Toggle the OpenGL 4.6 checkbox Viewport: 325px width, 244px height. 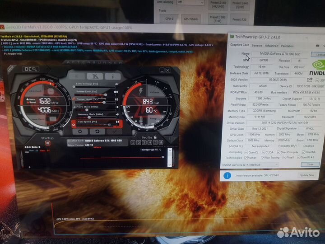click(x=298, y=157)
